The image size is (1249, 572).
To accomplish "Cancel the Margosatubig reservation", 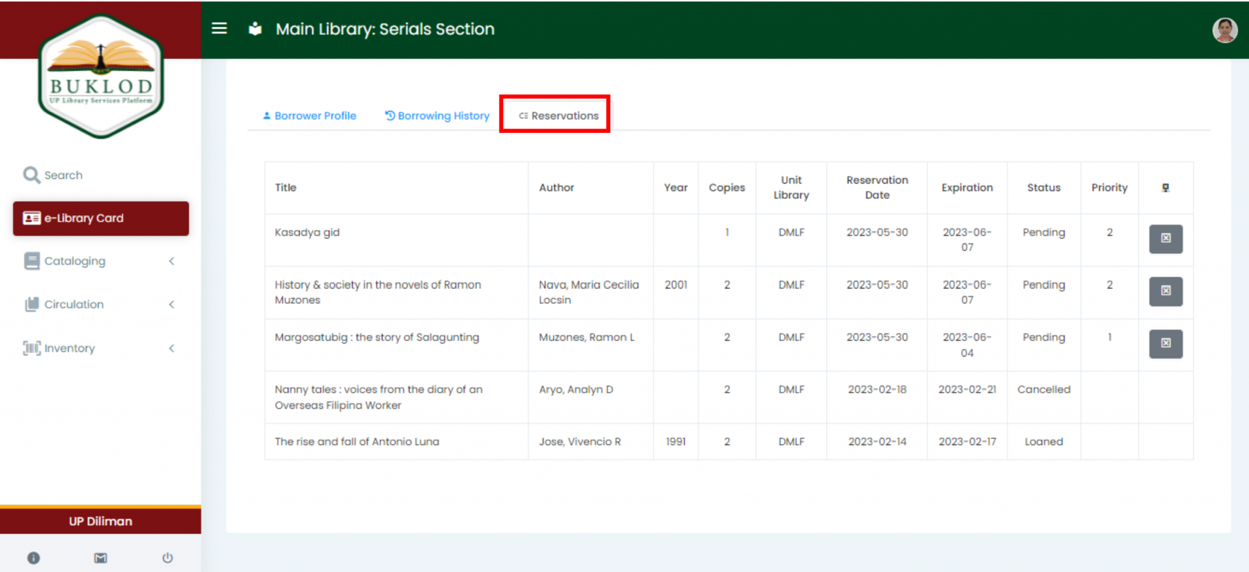I will click(x=1165, y=344).
